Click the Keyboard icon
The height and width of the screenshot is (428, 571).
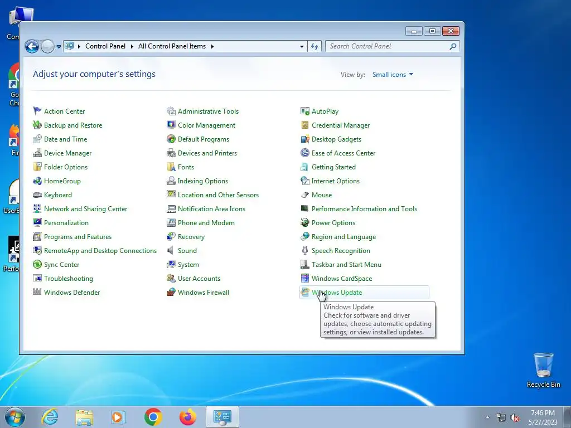point(37,194)
